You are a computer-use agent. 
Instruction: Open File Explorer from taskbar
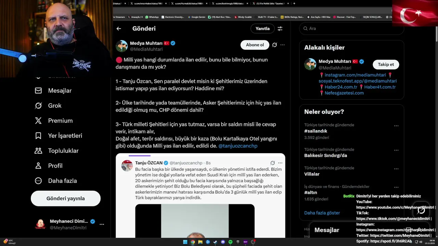200,242
